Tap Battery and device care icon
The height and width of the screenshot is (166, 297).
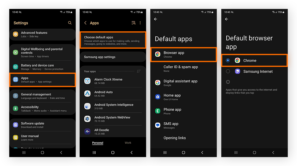pos(15,67)
